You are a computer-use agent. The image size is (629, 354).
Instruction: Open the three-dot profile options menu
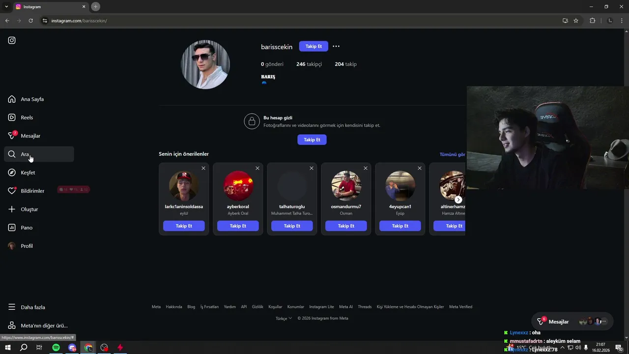(336, 46)
